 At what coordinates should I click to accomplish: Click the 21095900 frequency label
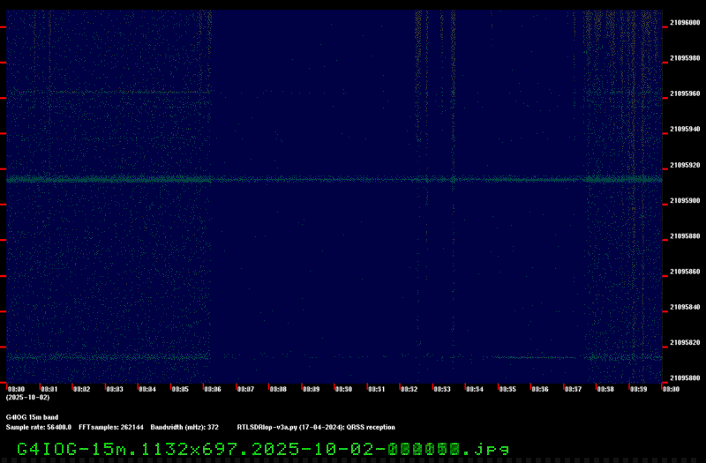tap(685, 201)
